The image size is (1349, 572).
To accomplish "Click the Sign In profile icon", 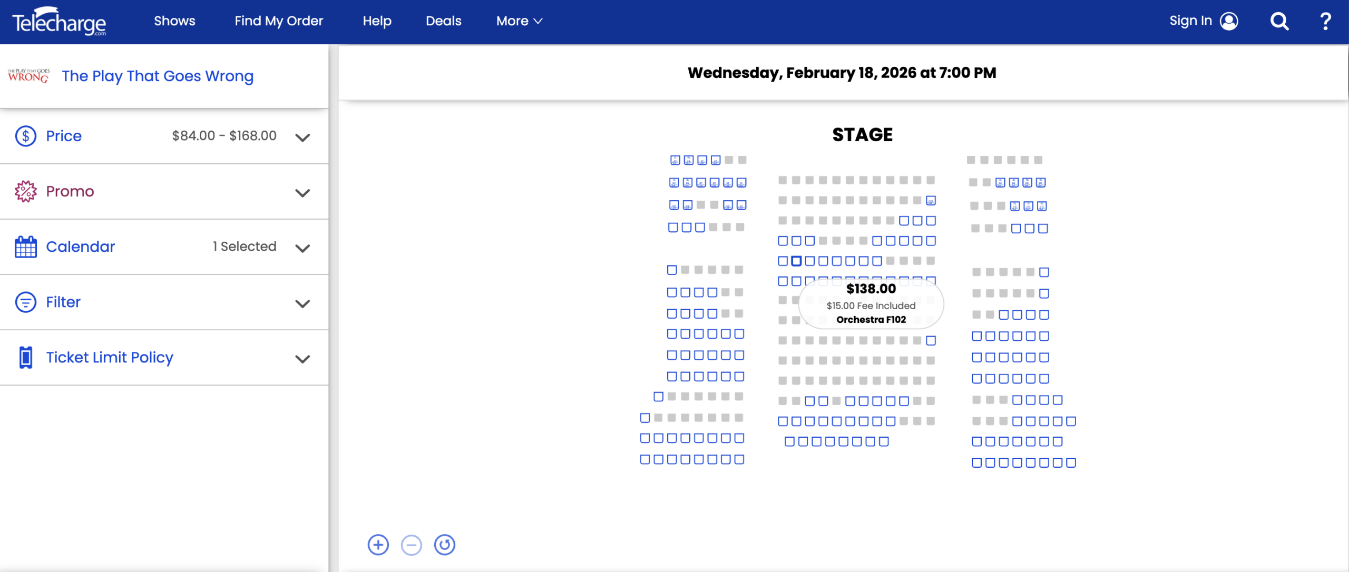I will [x=1229, y=22].
